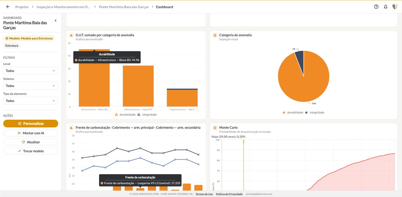Image resolution: width=402 pixels, height=197 pixels.
Task: Open Ponte Marítima Baía das Garças breadcrumb
Action: (x=124, y=7)
